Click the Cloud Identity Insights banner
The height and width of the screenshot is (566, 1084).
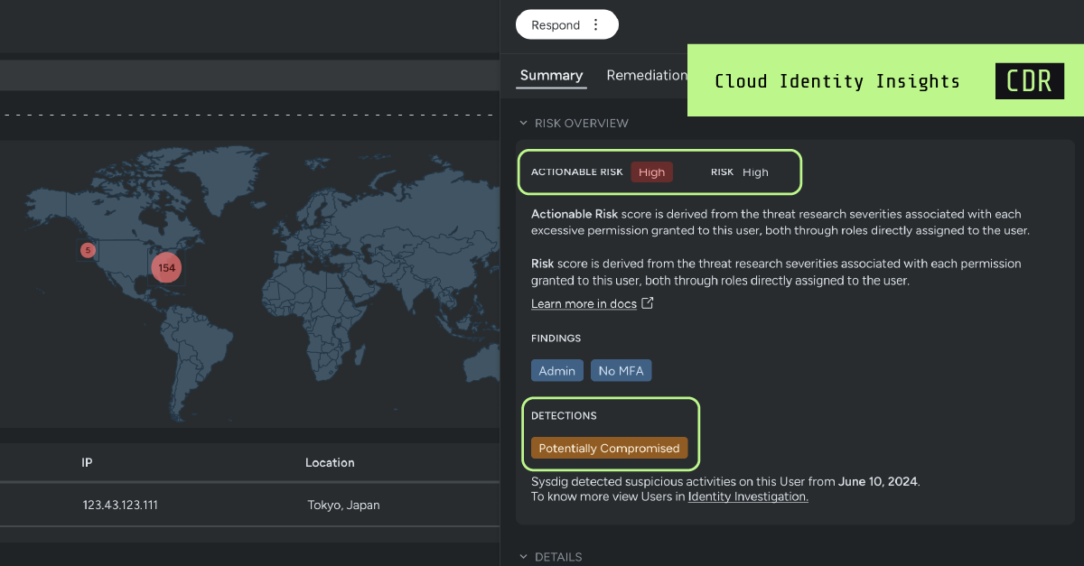836,80
